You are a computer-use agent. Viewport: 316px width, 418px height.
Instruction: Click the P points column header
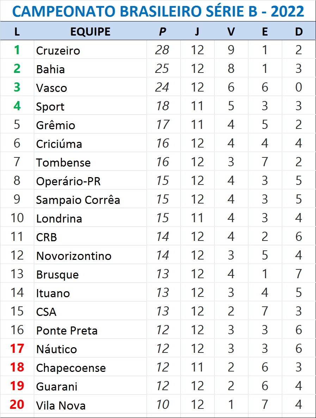(162, 32)
